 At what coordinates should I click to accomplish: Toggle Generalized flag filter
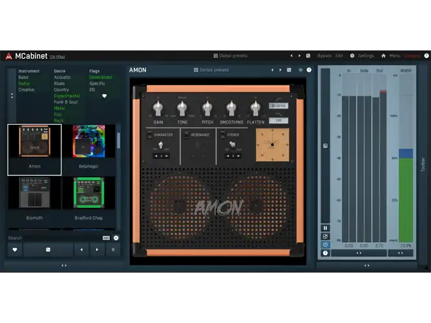pyautogui.click(x=100, y=78)
